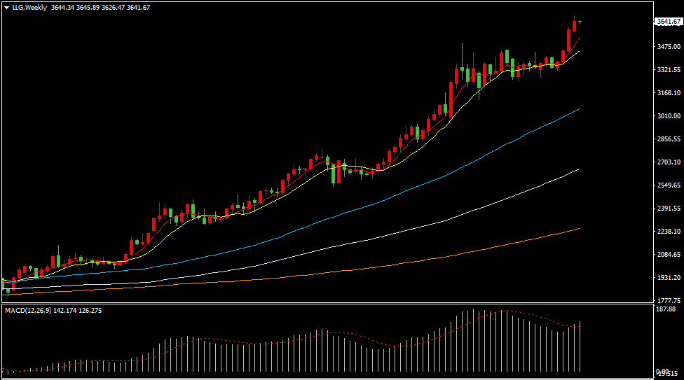Viewport: 684px width, 380px height.
Task: Open the chart menu triangle beside LLG,Weekly
Action: (6, 8)
